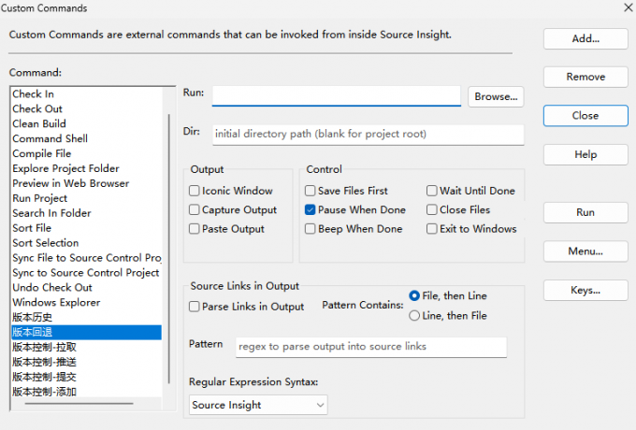Image resolution: width=636 pixels, height=430 pixels.
Task: Open Regular Expression Syntax dropdown
Action: click(258, 405)
